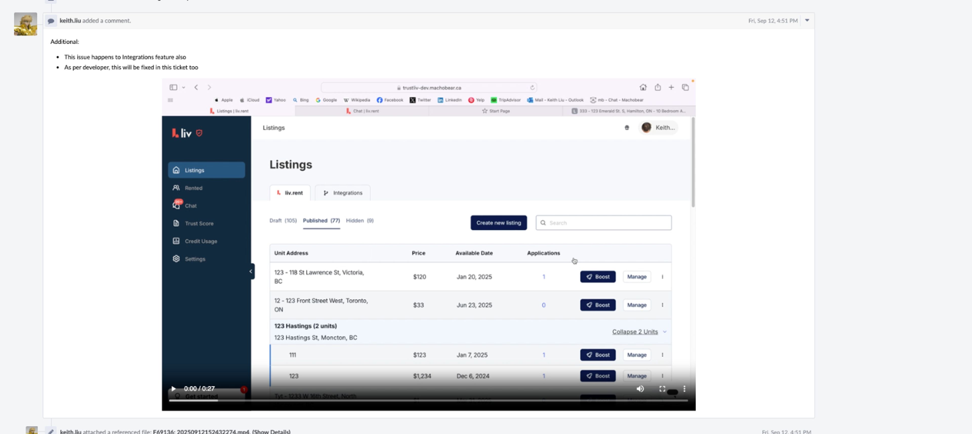Screen dimensions: 972x434
Task: Click the Trust Score document icon
Action: pyautogui.click(x=176, y=223)
